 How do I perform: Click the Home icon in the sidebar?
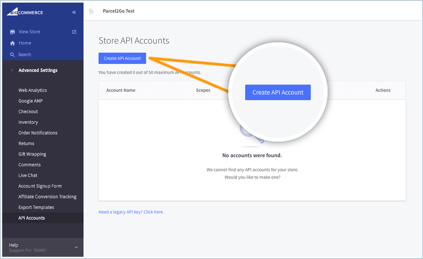pyautogui.click(x=12, y=43)
